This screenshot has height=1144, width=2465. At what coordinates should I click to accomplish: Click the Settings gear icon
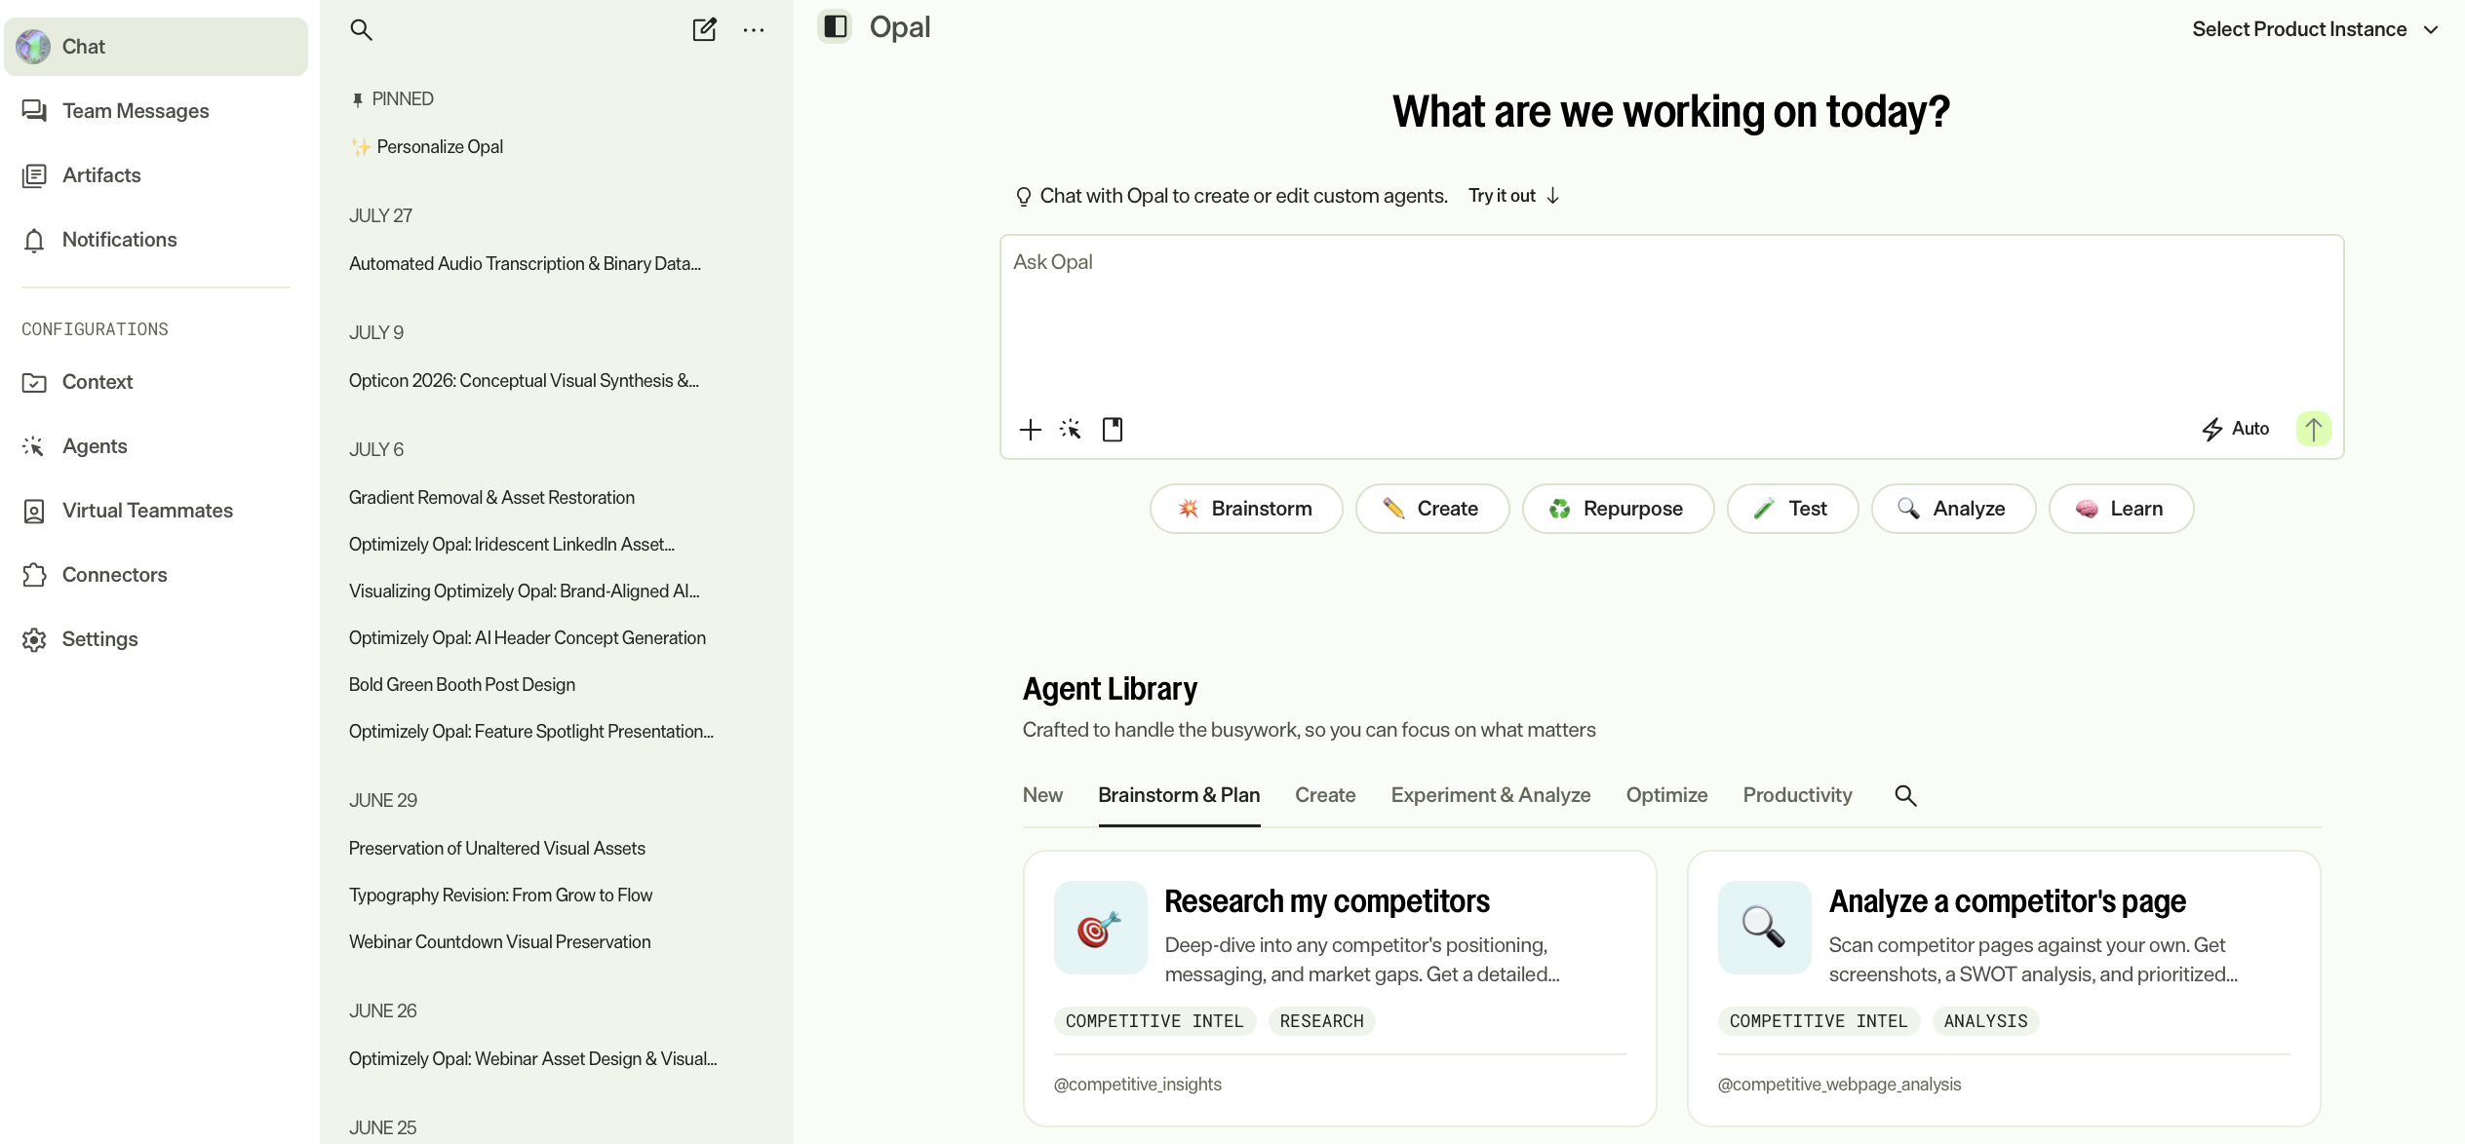pyautogui.click(x=34, y=639)
